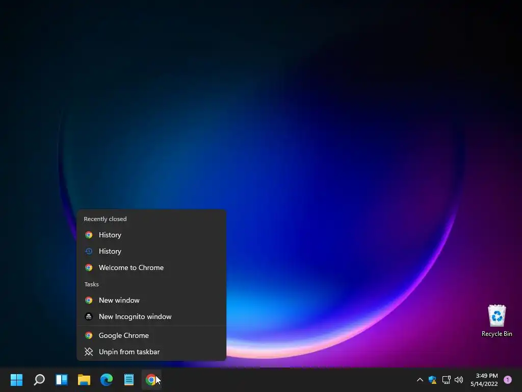Reopen History entry with clock icon

click(x=151, y=251)
